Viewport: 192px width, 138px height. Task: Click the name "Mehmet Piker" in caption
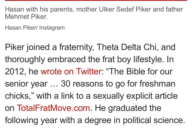click(x=26, y=17)
